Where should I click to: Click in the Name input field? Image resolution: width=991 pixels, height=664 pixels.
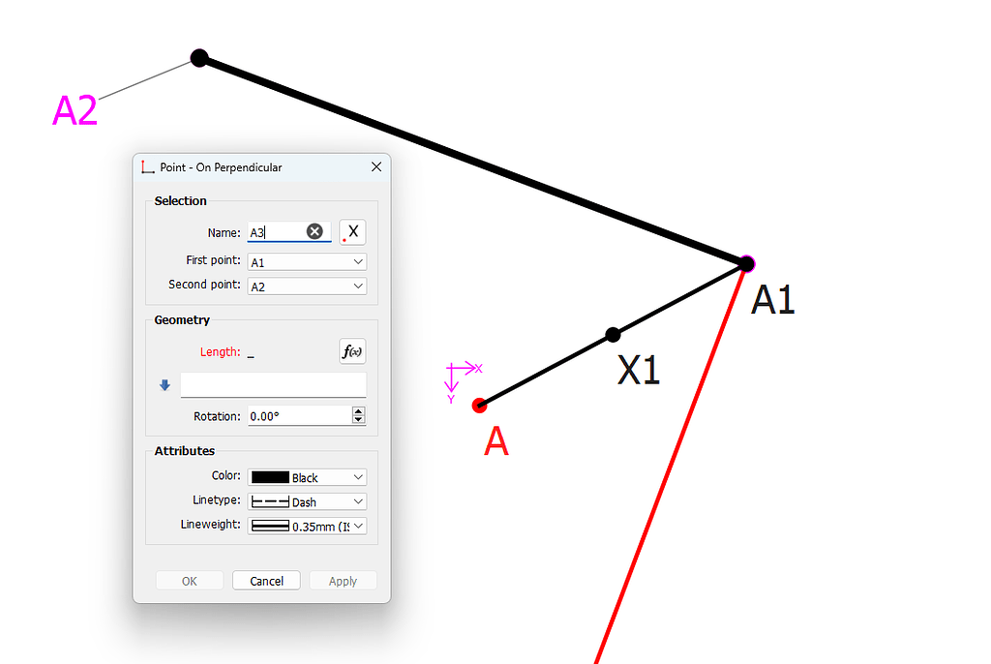277,232
